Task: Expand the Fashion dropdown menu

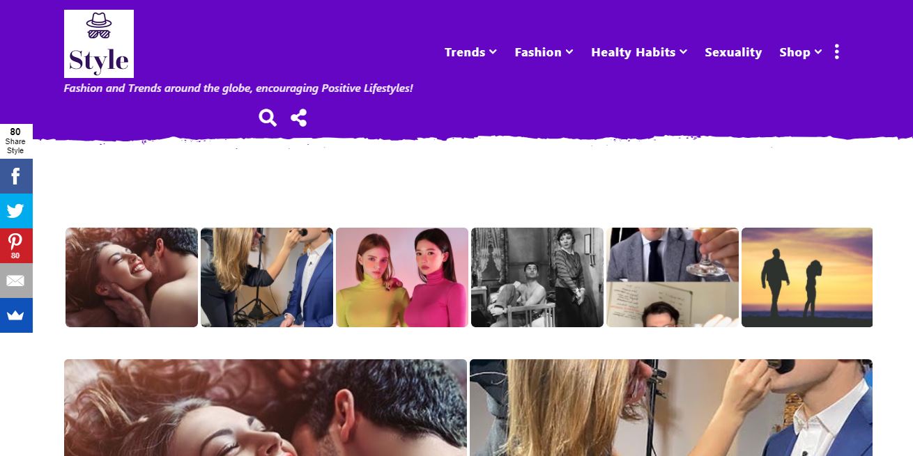Action: [x=544, y=52]
